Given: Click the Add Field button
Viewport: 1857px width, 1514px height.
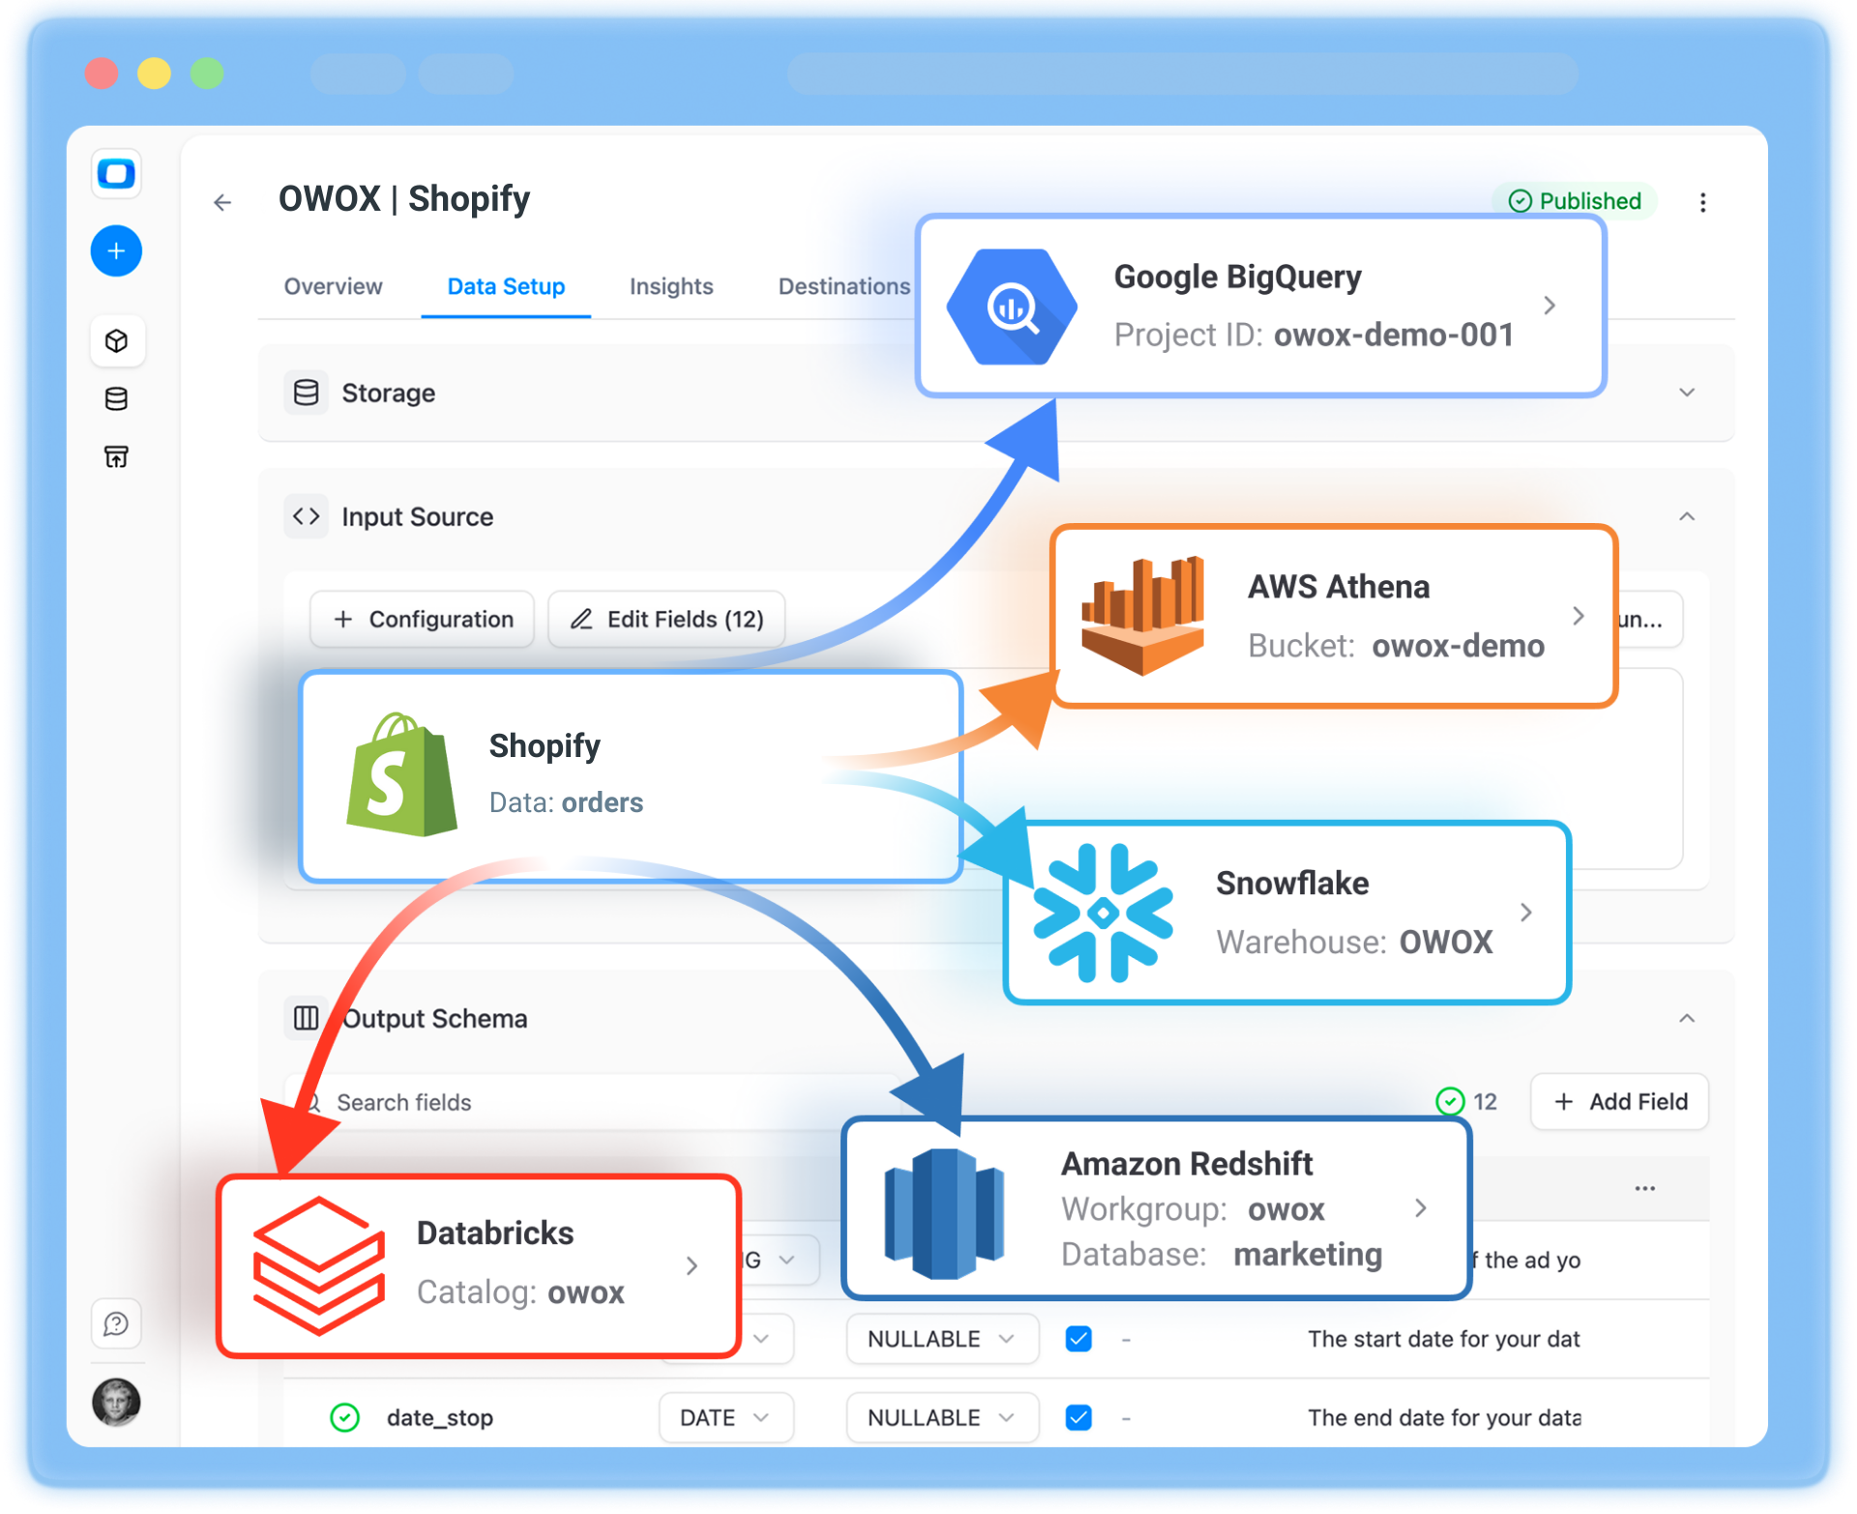Looking at the screenshot, I should pos(1617,1101).
